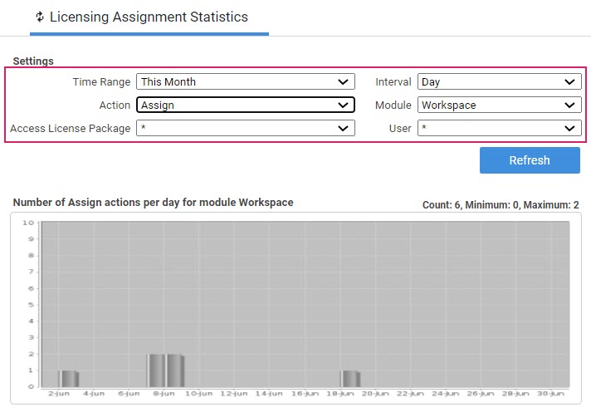591x407 pixels.
Task: Click the Count, Minimum, Maximum summary text
Action: click(x=501, y=204)
